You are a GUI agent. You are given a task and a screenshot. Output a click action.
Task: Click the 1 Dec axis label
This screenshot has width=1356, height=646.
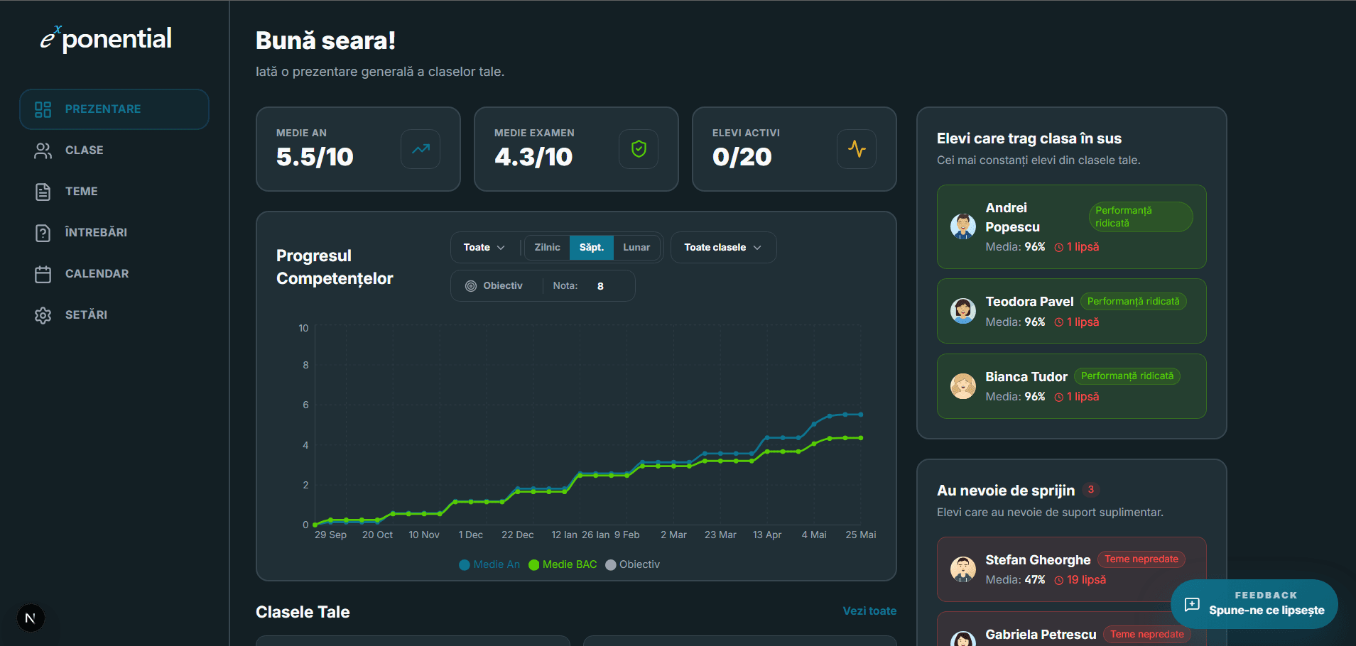click(470, 535)
